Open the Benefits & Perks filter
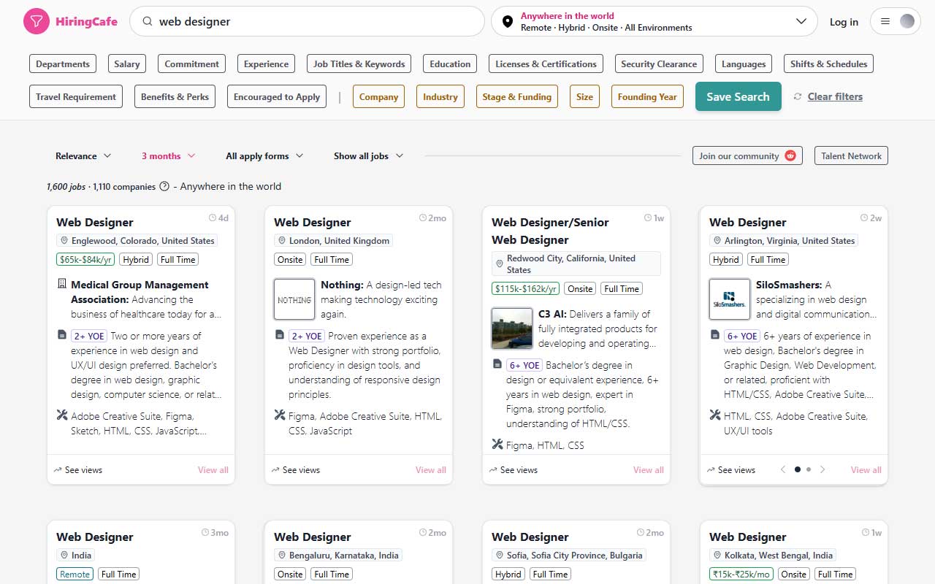This screenshot has width=935, height=584. pyautogui.click(x=175, y=96)
